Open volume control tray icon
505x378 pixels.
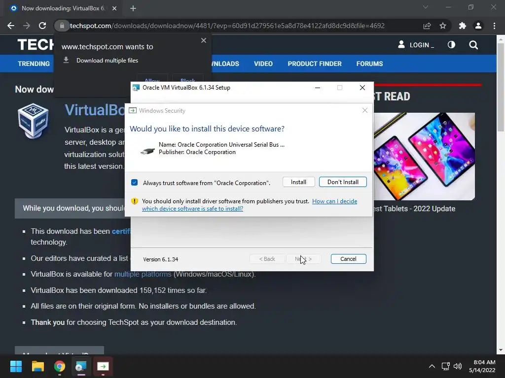[x=458, y=366]
